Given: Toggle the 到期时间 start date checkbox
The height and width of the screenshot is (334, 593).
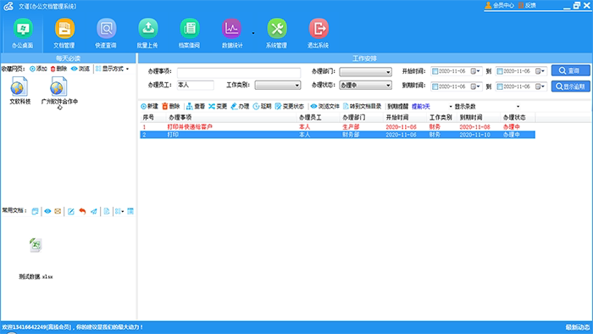Looking at the screenshot, I should click(435, 86).
